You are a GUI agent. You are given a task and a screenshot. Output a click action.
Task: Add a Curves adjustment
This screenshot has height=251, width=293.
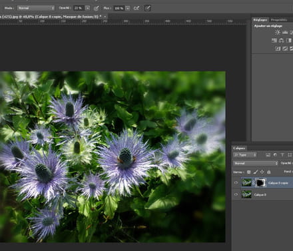tap(292, 33)
